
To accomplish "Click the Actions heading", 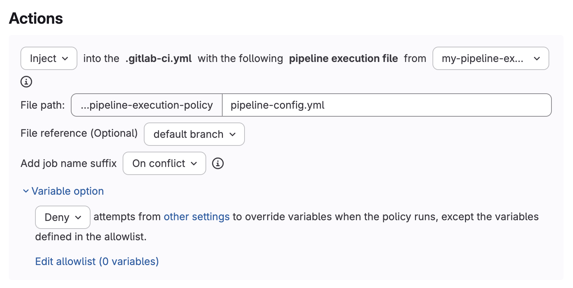I will [36, 18].
